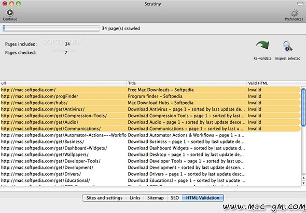The height and width of the screenshot is (213, 306).
Task: Click the Invalid status in progFinder row
Action: point(255,96)
